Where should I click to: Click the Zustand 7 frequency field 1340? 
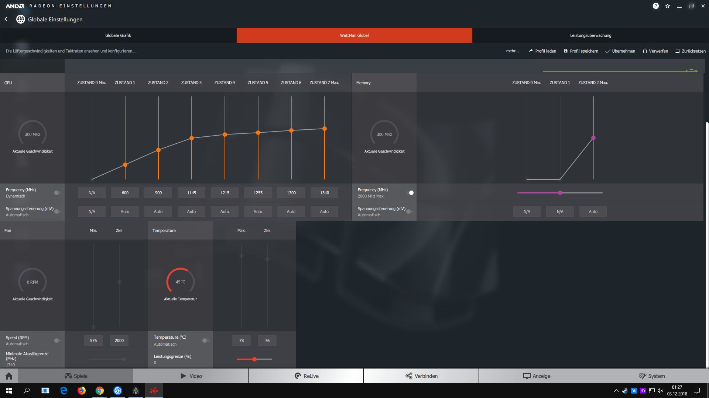tap(324, 193)
